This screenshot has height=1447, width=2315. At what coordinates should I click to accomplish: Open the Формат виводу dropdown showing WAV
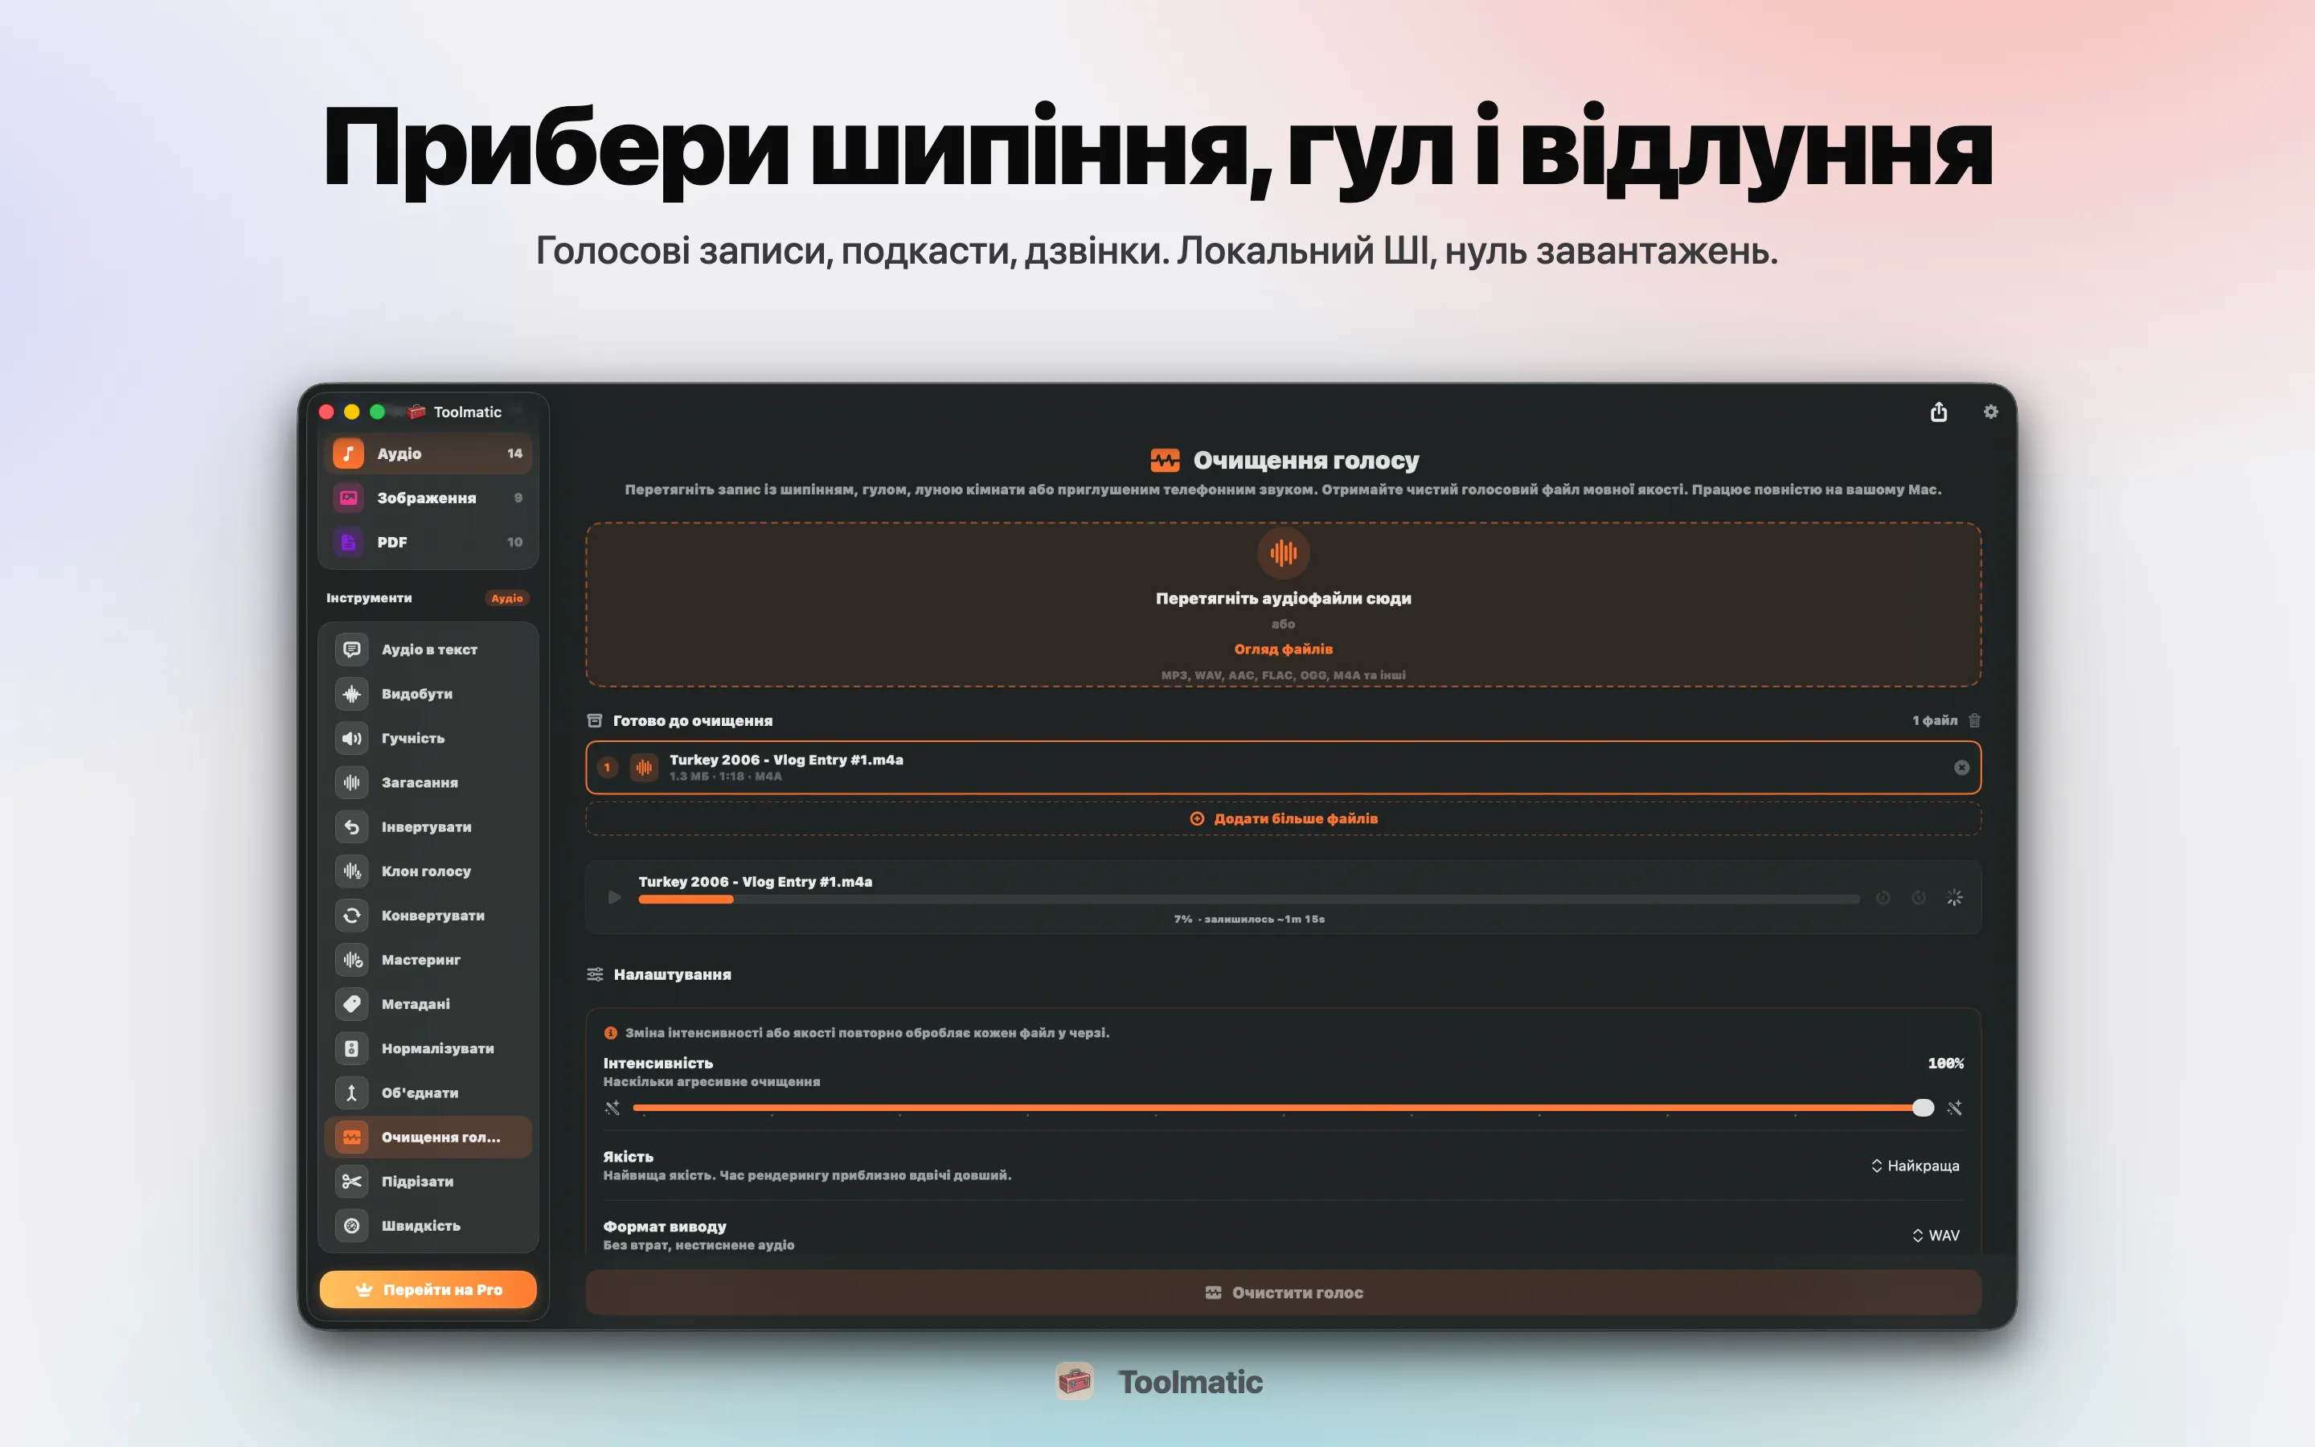pos(1936,1236)
